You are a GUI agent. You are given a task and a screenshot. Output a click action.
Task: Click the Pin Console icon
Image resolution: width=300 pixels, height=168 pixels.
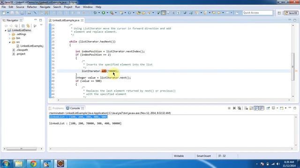point(268,108)
